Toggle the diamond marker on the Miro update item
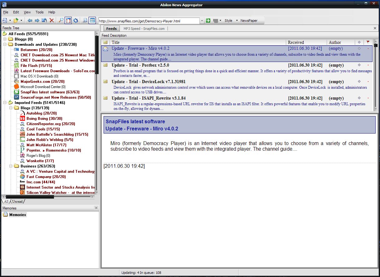The width and height of the screenshot is (380, 277). [359, 48]
